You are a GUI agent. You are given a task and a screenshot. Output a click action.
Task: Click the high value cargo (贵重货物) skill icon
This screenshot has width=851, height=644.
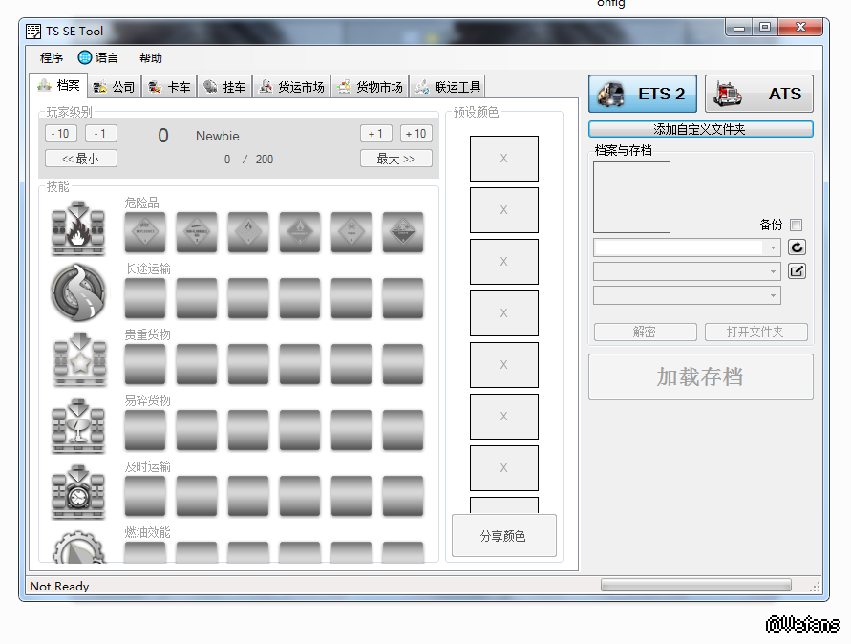tap(78, 358)
